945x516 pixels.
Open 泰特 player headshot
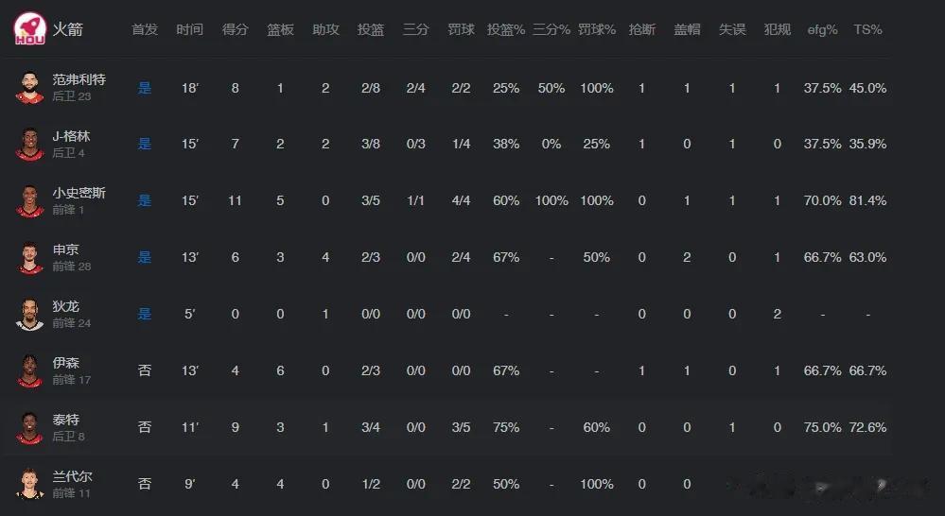29,427
